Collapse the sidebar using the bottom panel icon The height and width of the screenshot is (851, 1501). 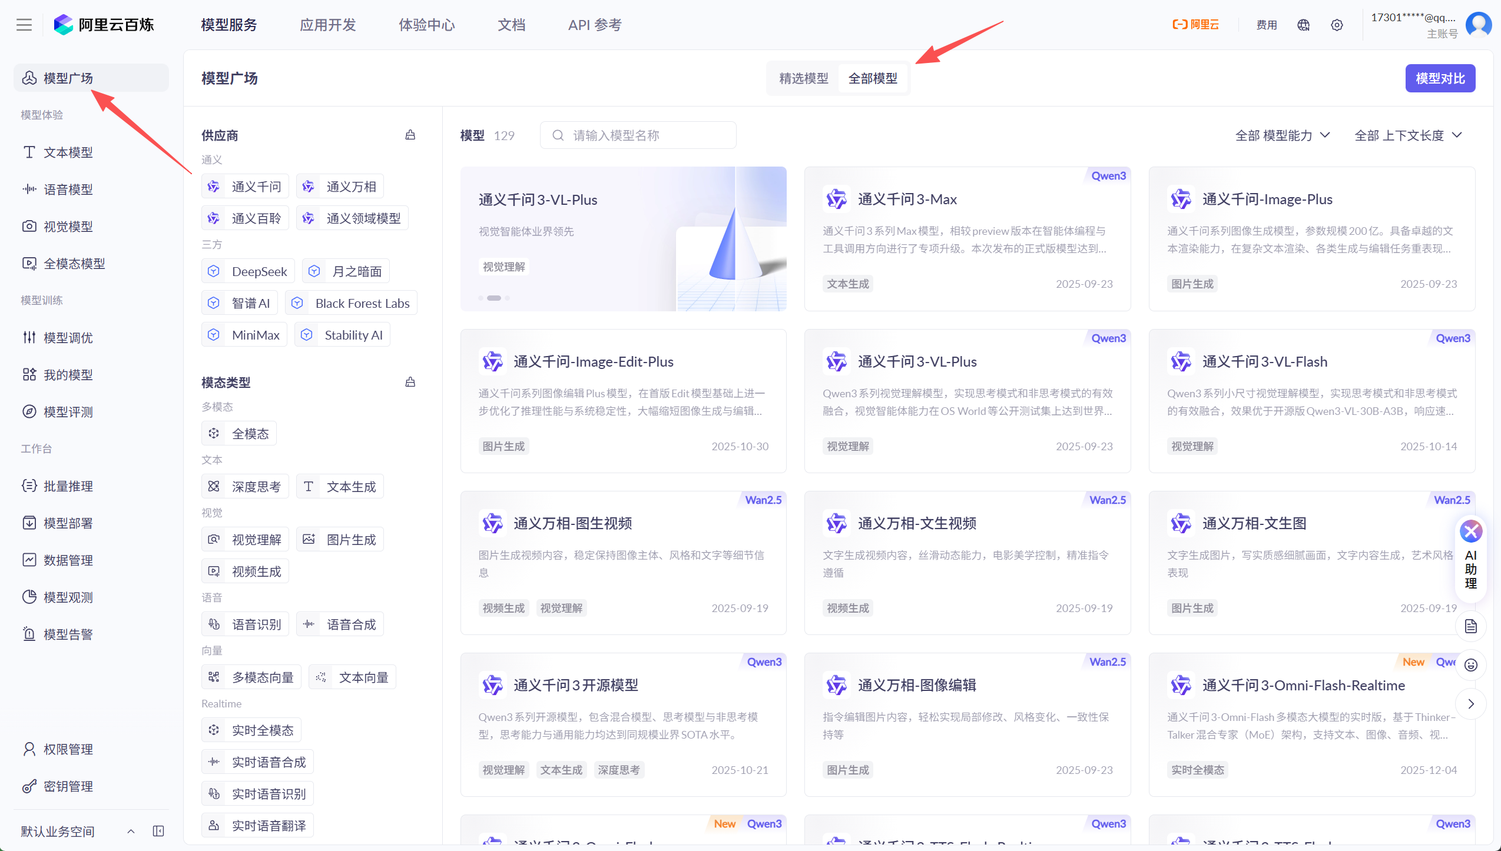[x=158, y=831]
